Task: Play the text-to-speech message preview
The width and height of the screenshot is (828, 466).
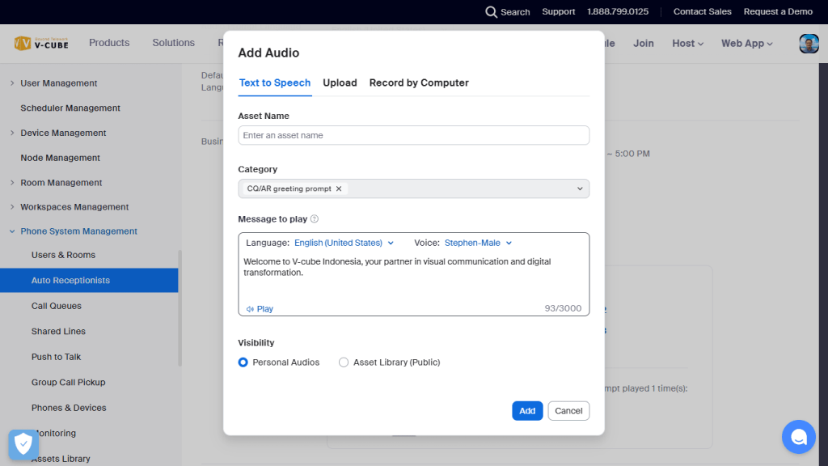Action: pyautogui.click(x=260, y=309)
